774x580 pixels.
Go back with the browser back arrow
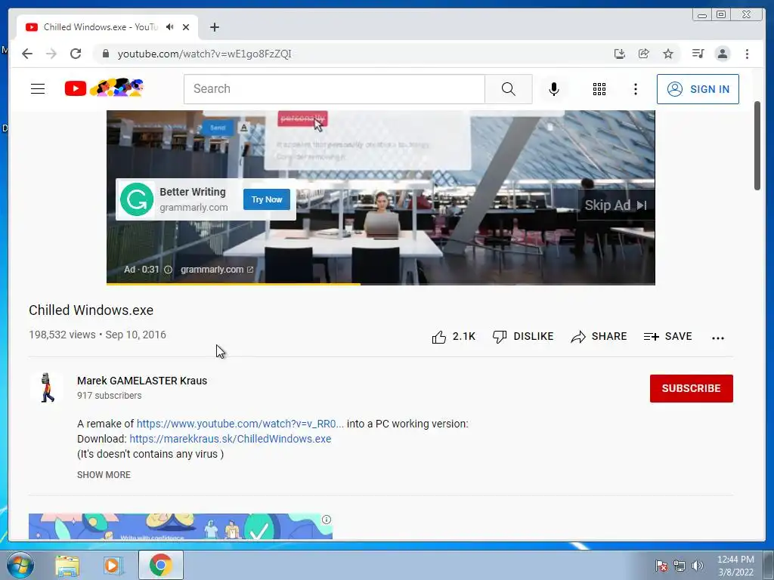pyautogui.click(x=27, y=54)
